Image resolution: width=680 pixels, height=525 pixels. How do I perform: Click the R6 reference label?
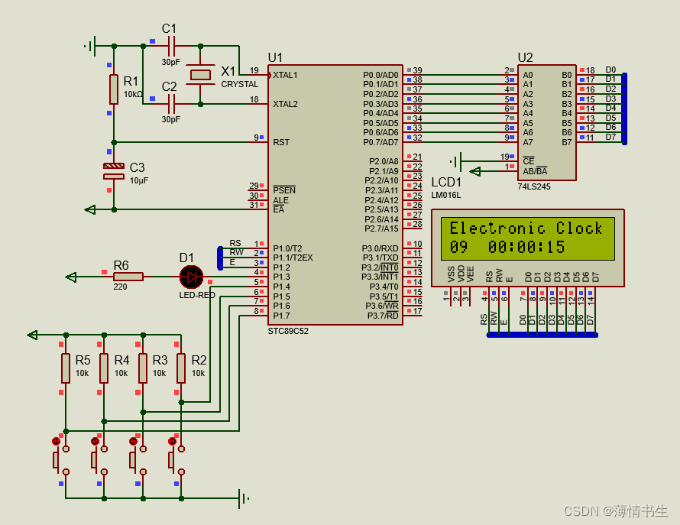[121, 265]
